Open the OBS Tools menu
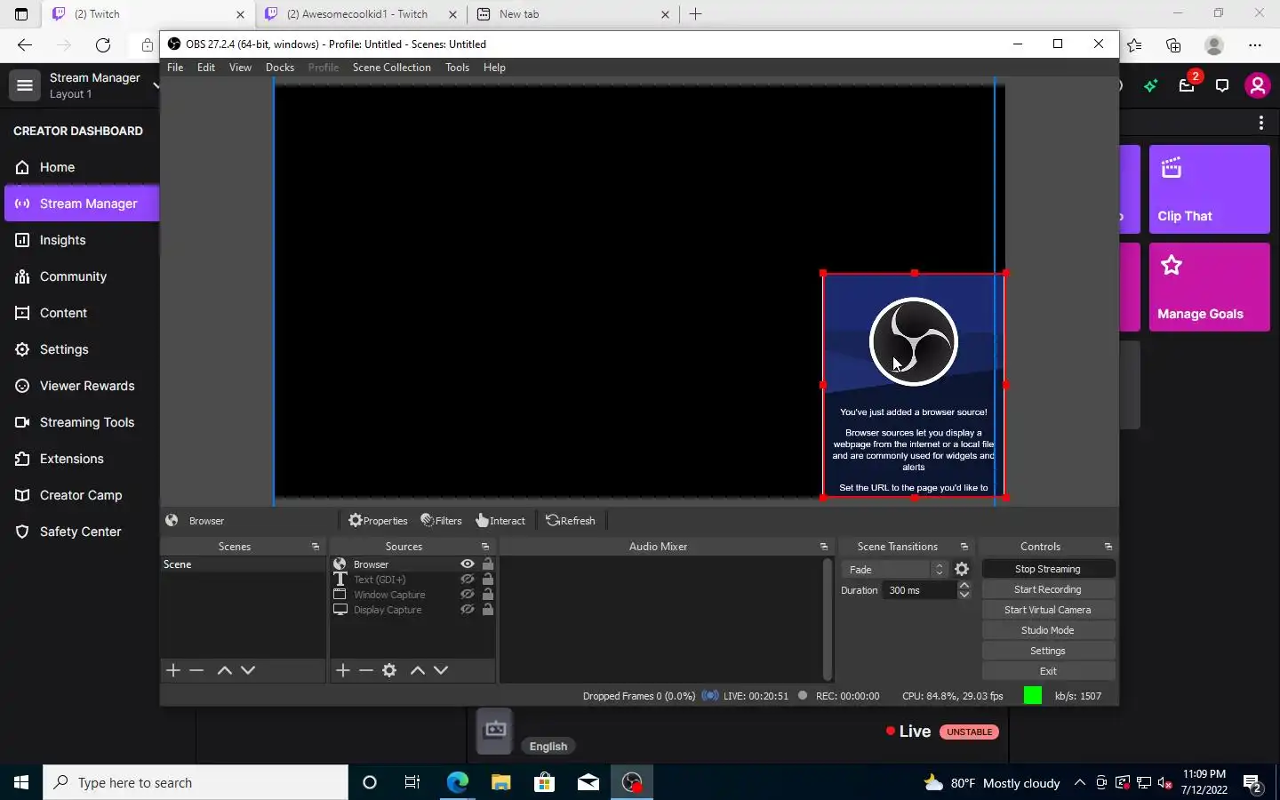 (457, 68)
